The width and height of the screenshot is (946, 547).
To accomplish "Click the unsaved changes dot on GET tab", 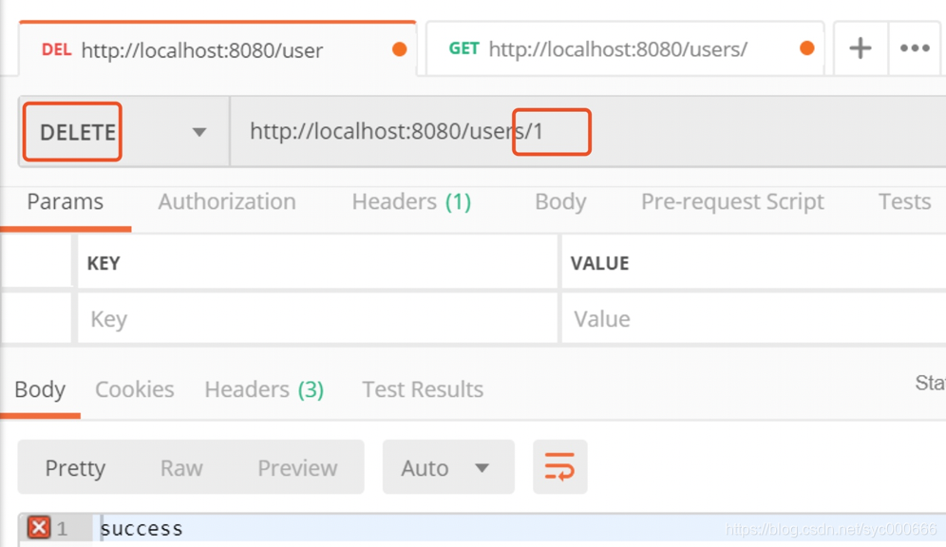I will point(807,48).
